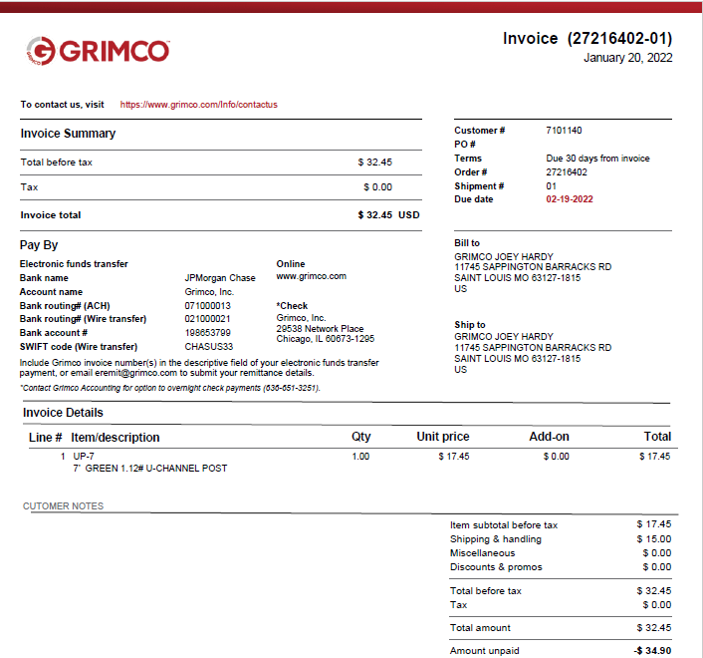Screen dimensions: 703x658
Task: Click the bank account number 198653799
Action: (x=207, y=332)
